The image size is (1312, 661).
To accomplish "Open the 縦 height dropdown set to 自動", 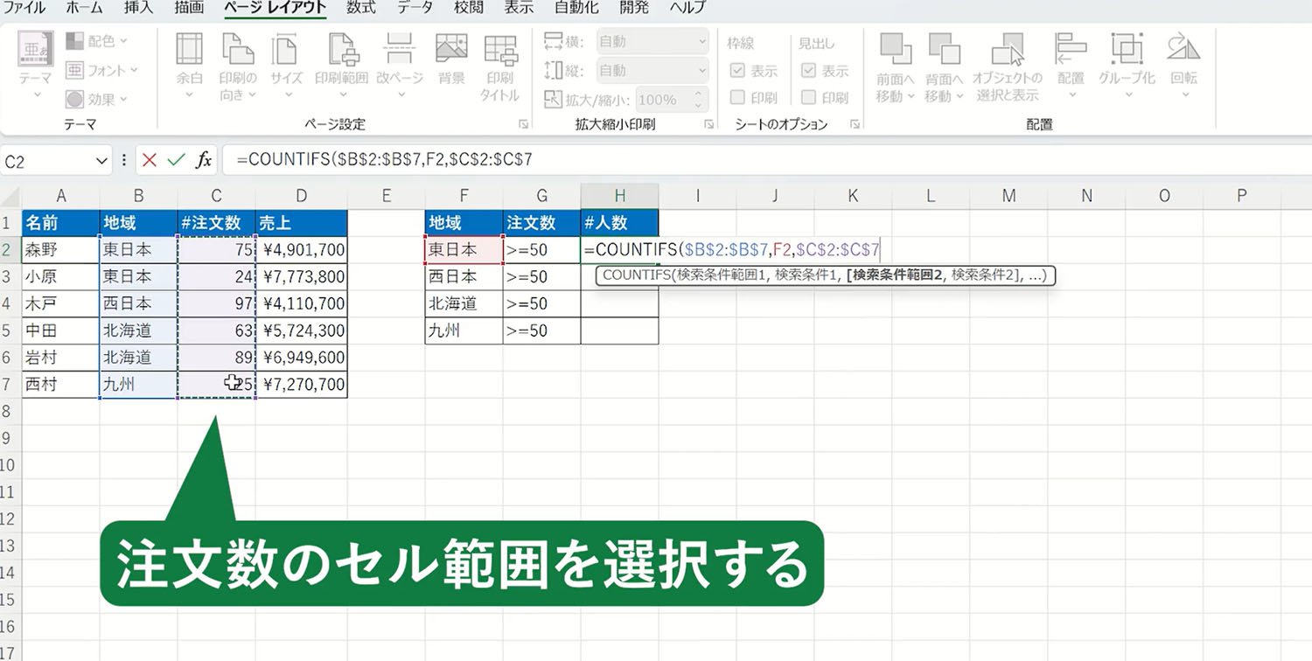I will point(653,70).
